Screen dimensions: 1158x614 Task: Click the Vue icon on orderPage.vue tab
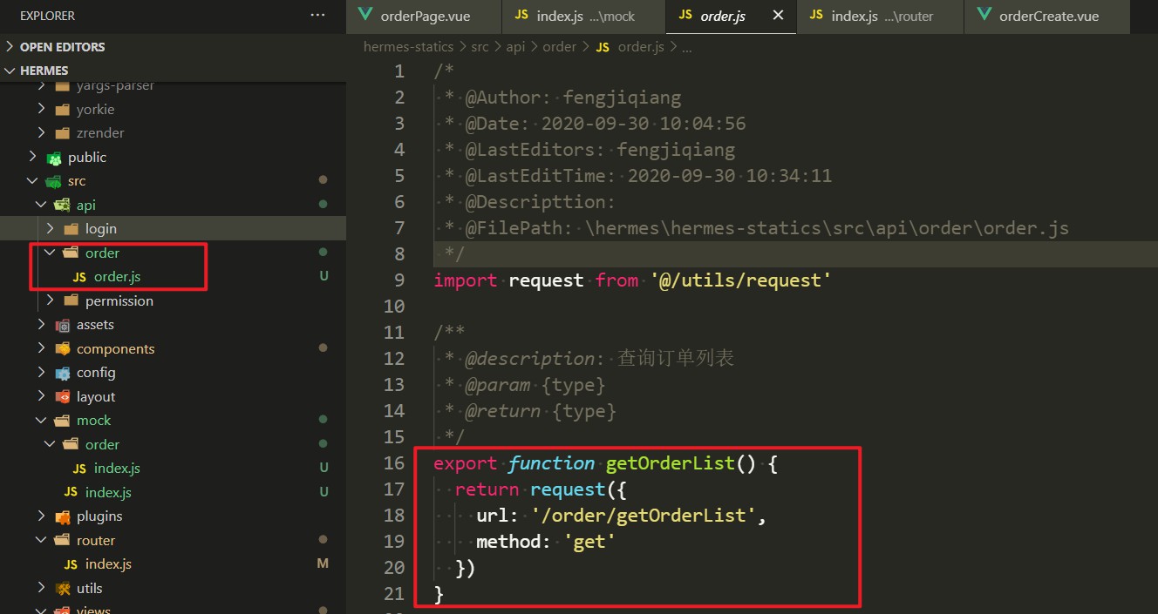364,16
